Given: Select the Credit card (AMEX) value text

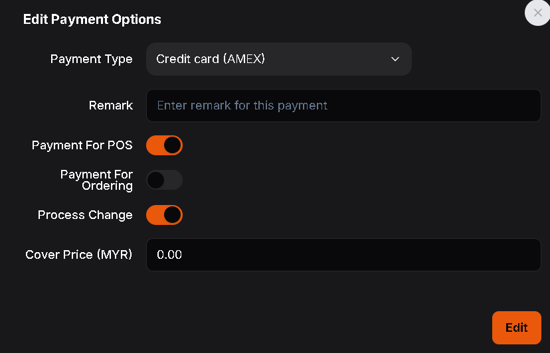Looking at the screenshot, I should [x=211, y=59].
